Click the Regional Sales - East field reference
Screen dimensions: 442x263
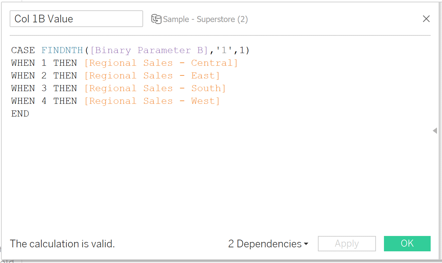(x=153, y=75)
